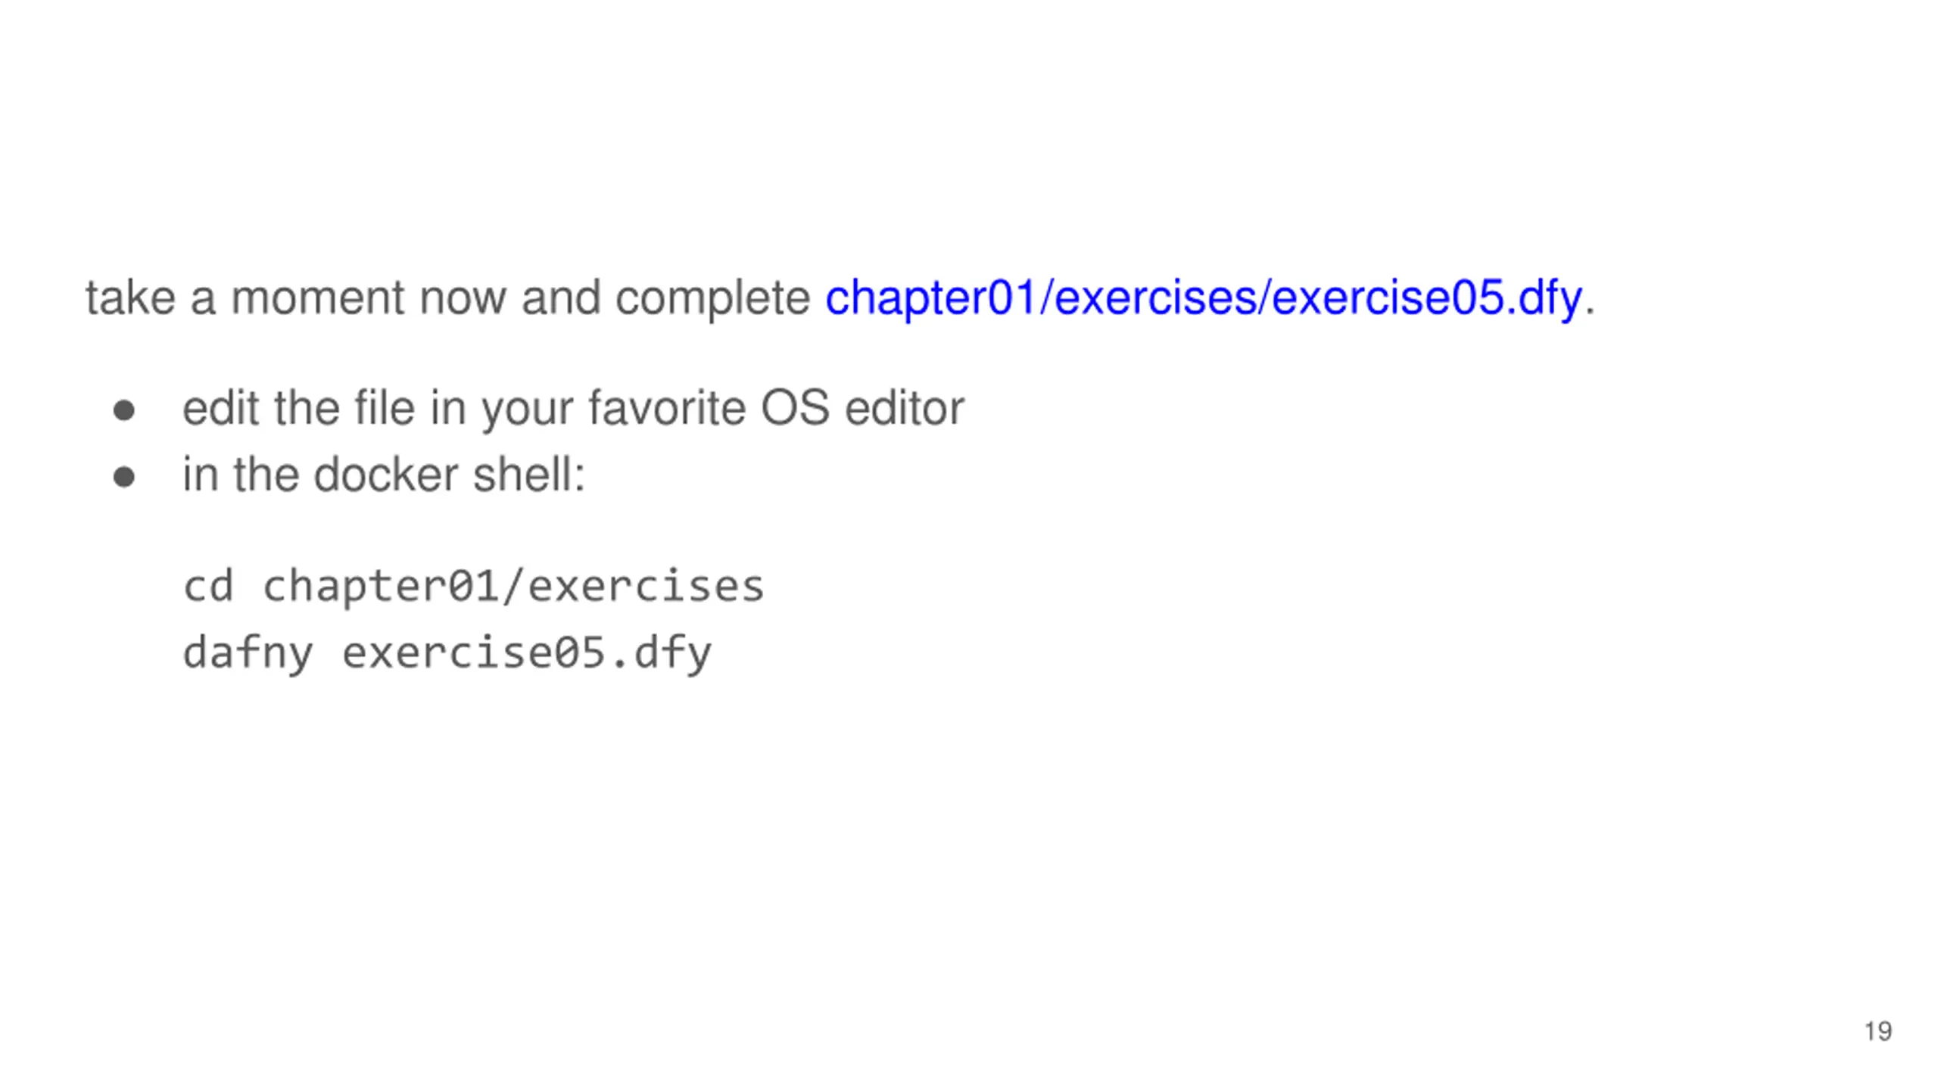Click the word "editor" in first bullet

pyautogui.click(x=904, y=408)
